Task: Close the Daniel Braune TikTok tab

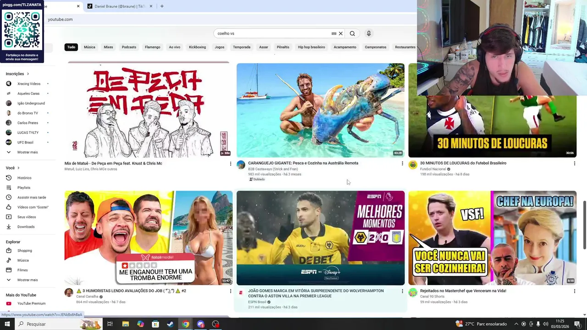Action: [150, 6]
